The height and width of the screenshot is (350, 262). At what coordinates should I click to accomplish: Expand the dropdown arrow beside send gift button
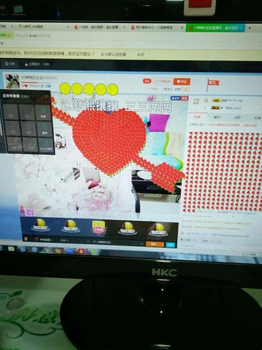163,244
